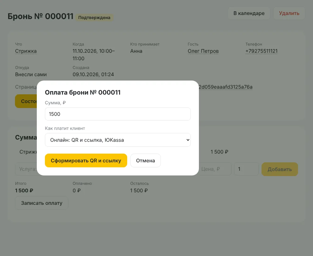This screenshot has height=256, width=313.
Task: Click the 'Итого' total '1 500 ₽'
Action: click(x=24, y=191)
